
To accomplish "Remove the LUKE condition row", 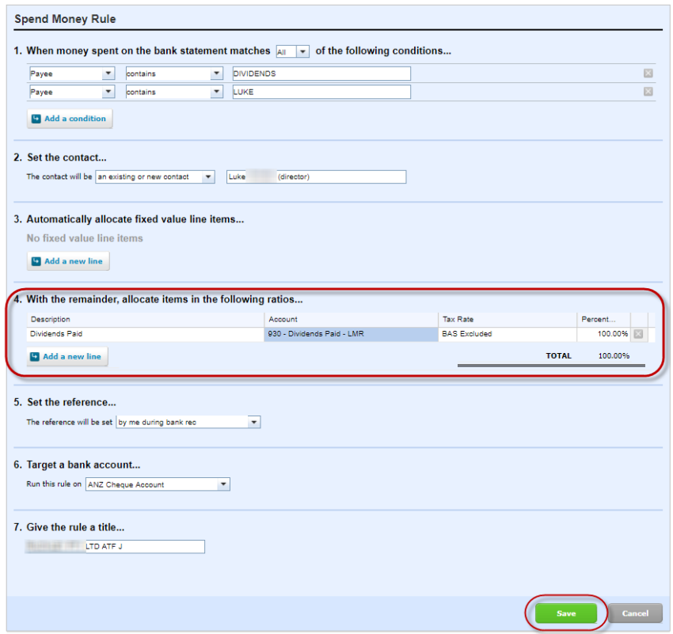I will pos(648,92).
